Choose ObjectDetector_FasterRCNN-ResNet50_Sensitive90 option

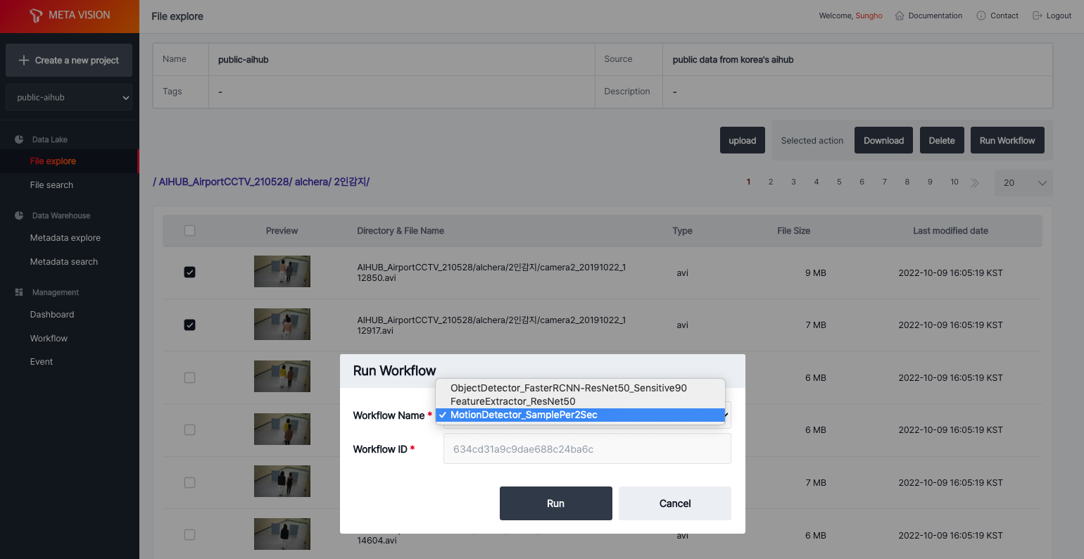point(581,388)
